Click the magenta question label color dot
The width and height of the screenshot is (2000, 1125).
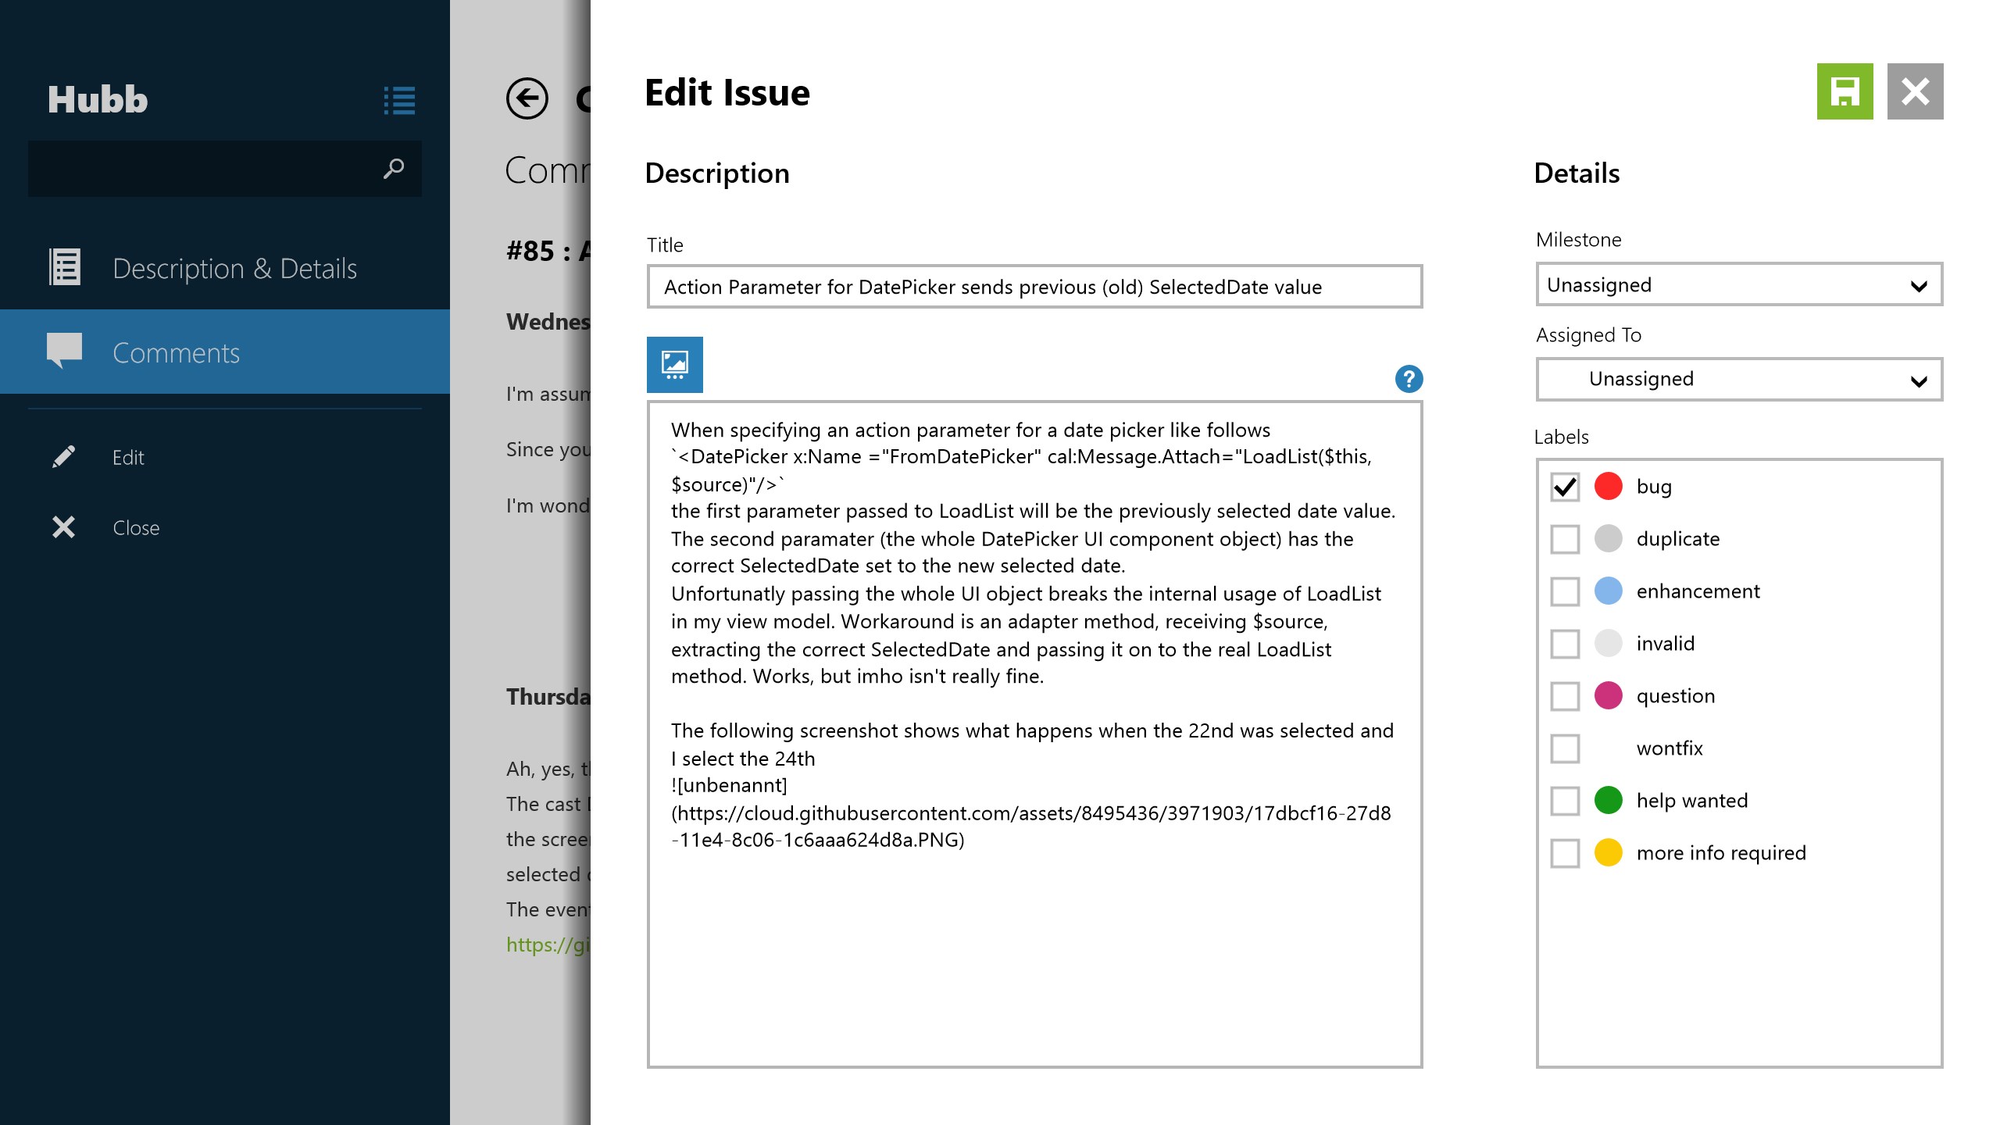[1608, 695]
